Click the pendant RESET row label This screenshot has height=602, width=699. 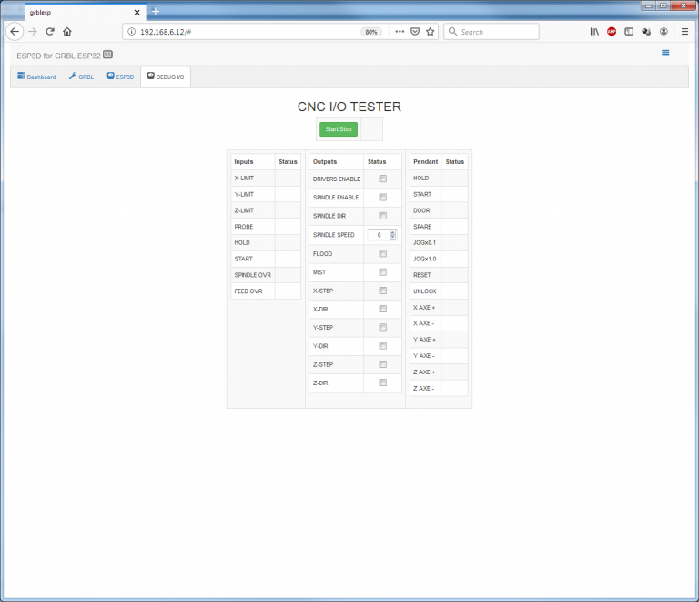pos(421,275)
